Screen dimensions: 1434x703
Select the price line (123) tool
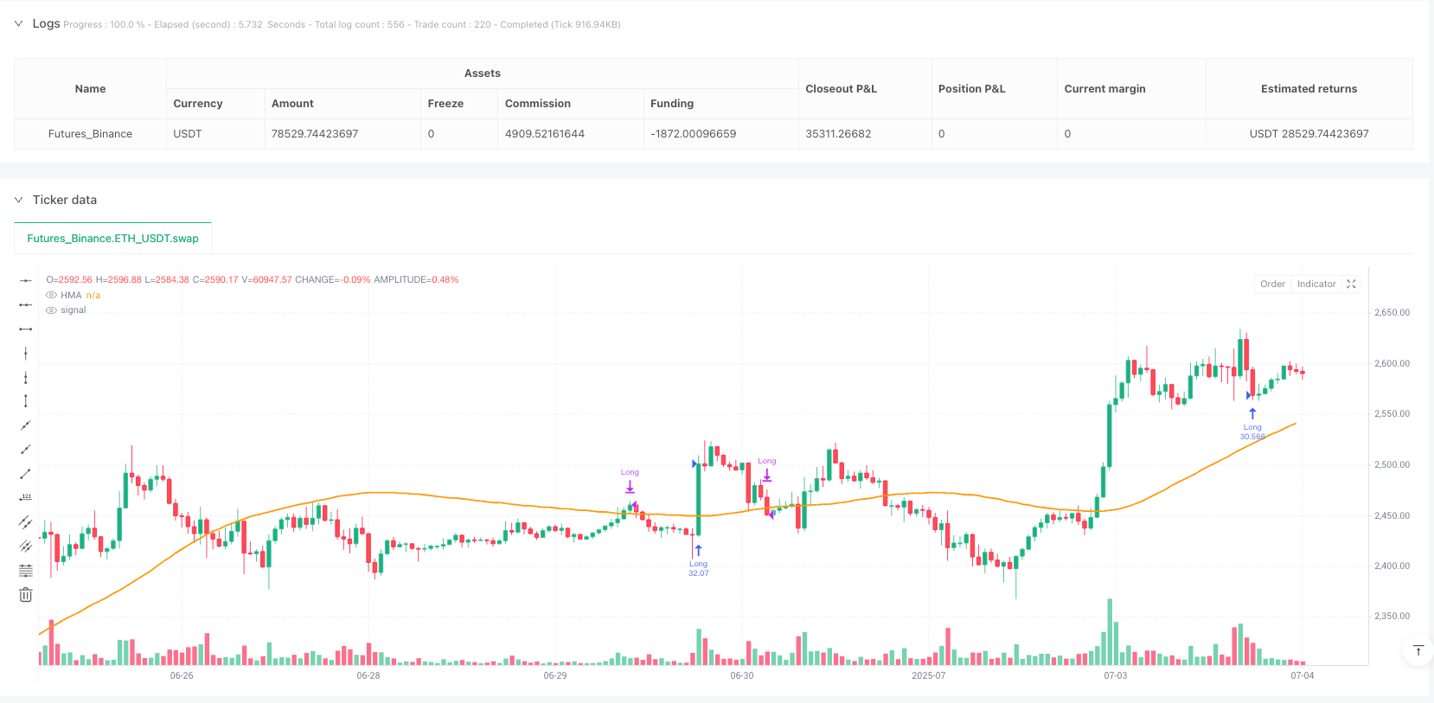pyautogui.click(x=26, y=497)
